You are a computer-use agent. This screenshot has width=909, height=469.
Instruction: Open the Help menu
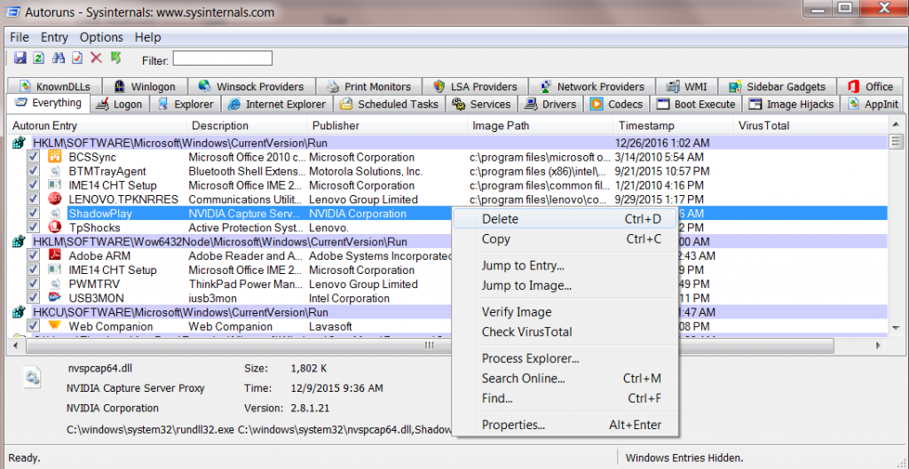tap(148, 37)
